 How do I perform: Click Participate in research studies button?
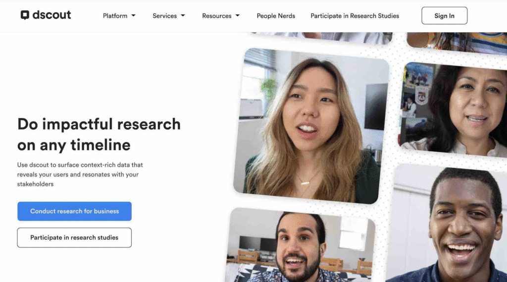click(74, 238)
